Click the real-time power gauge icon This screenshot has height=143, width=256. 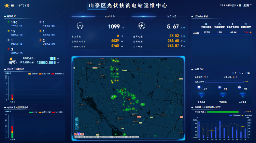(79, 26)
